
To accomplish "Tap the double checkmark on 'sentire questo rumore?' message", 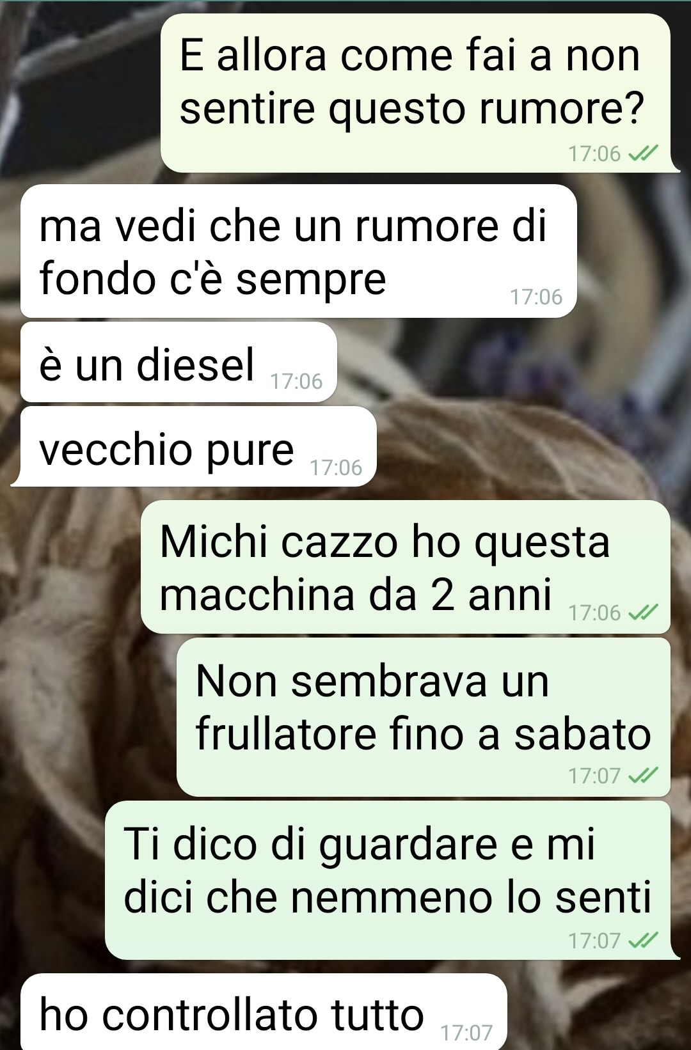I will tap(643, 153).
